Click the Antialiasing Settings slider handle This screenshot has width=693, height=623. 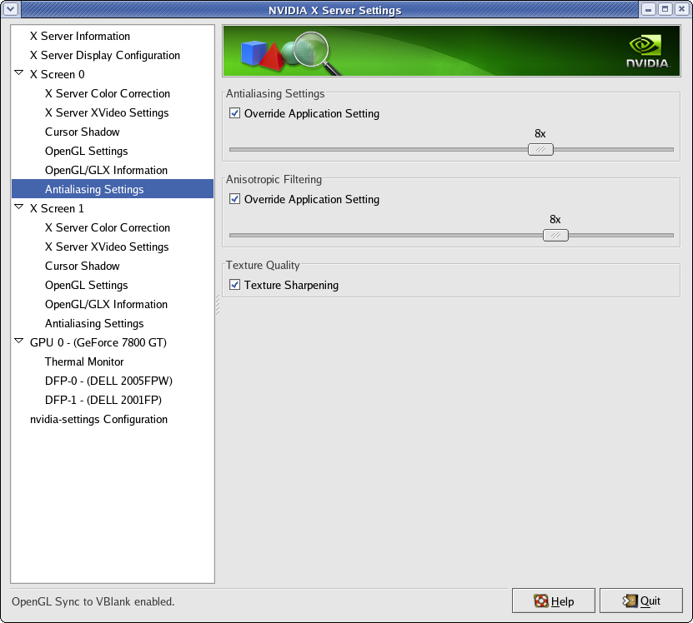click(540, 150)
